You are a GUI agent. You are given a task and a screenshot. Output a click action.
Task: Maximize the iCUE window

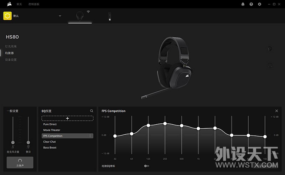pyautogui.click(x=274, y=4)
